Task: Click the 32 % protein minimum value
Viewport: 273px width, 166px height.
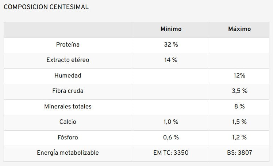Action: click(171, 45)
